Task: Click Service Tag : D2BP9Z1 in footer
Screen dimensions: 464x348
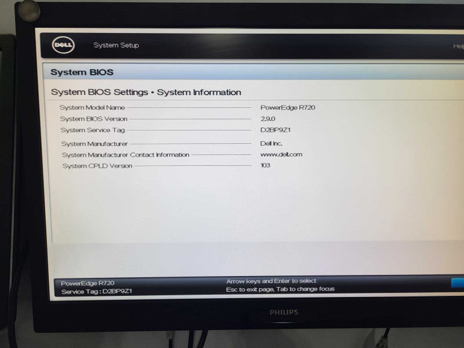Action: (96, 292)
